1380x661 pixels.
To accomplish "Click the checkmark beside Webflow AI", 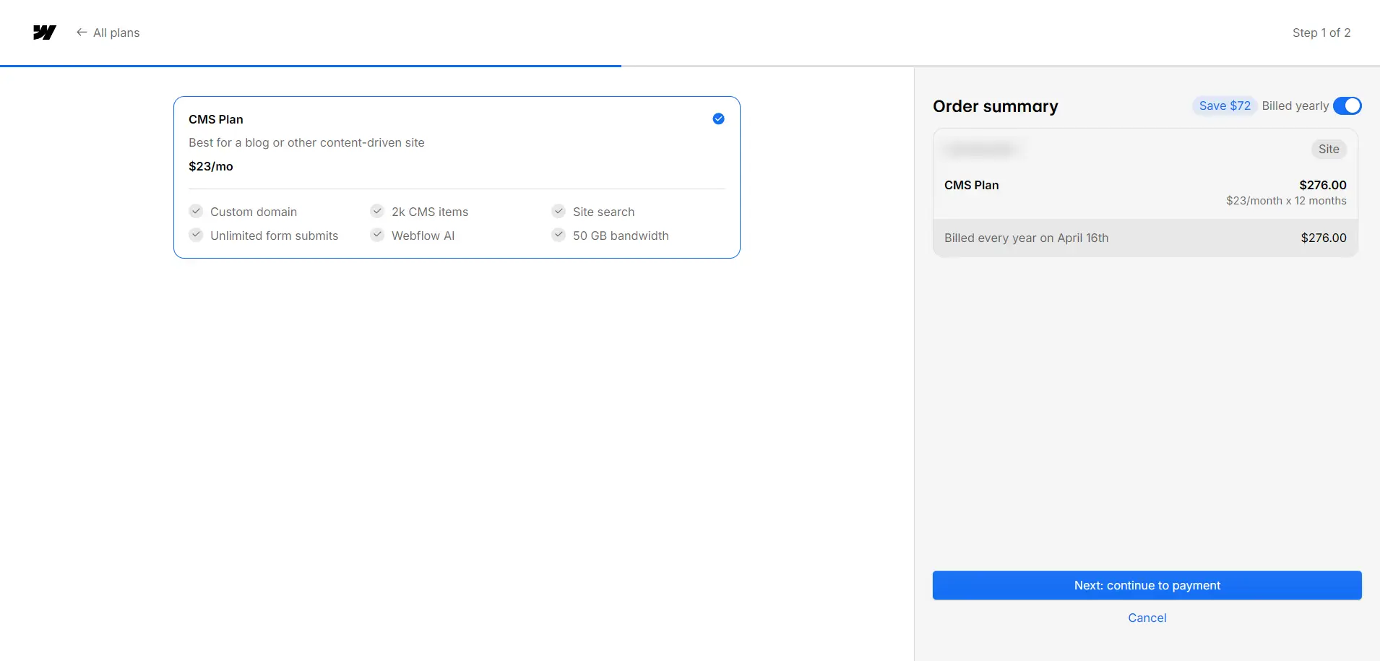I will tap(377, 234).
